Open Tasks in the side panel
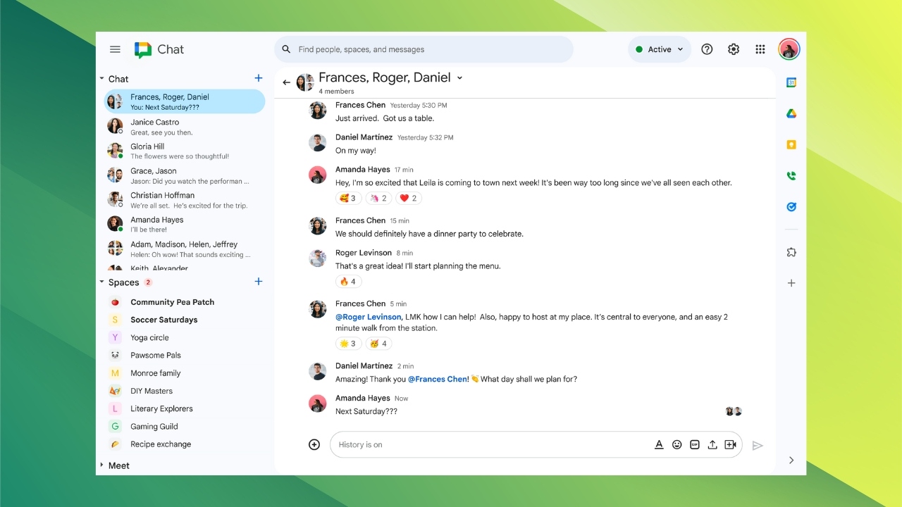Viewport: 902px width, 507px height. 791,207
